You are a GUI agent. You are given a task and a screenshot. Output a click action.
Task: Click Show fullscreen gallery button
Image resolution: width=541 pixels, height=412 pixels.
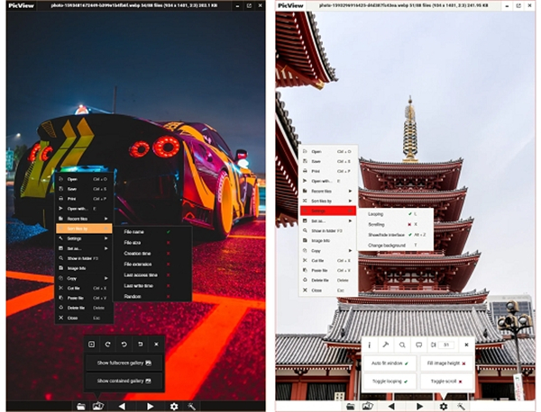point(123,363)
